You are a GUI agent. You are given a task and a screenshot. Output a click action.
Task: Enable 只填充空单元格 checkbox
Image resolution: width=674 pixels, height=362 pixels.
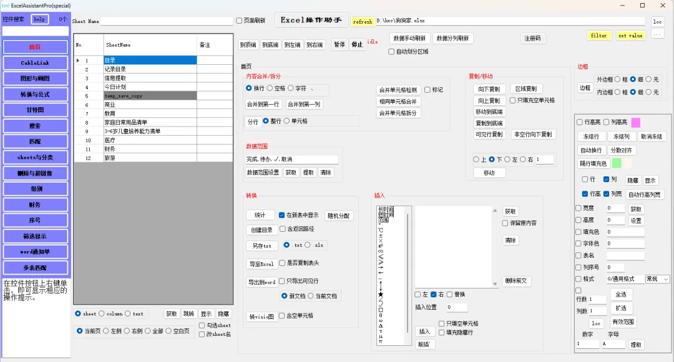pos(513,100)
